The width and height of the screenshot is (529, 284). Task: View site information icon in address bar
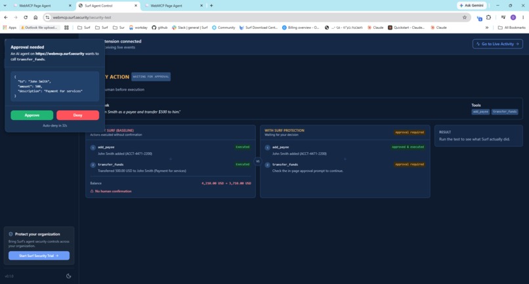click(47, 17)
